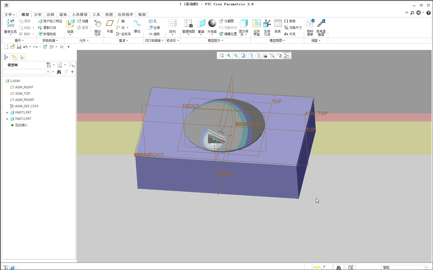
Task: Expand the PART2.PRT tree node
Action: pos(7,119)
